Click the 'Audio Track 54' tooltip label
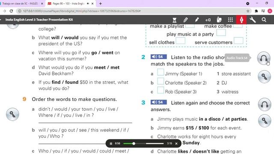 pos(237,58)
